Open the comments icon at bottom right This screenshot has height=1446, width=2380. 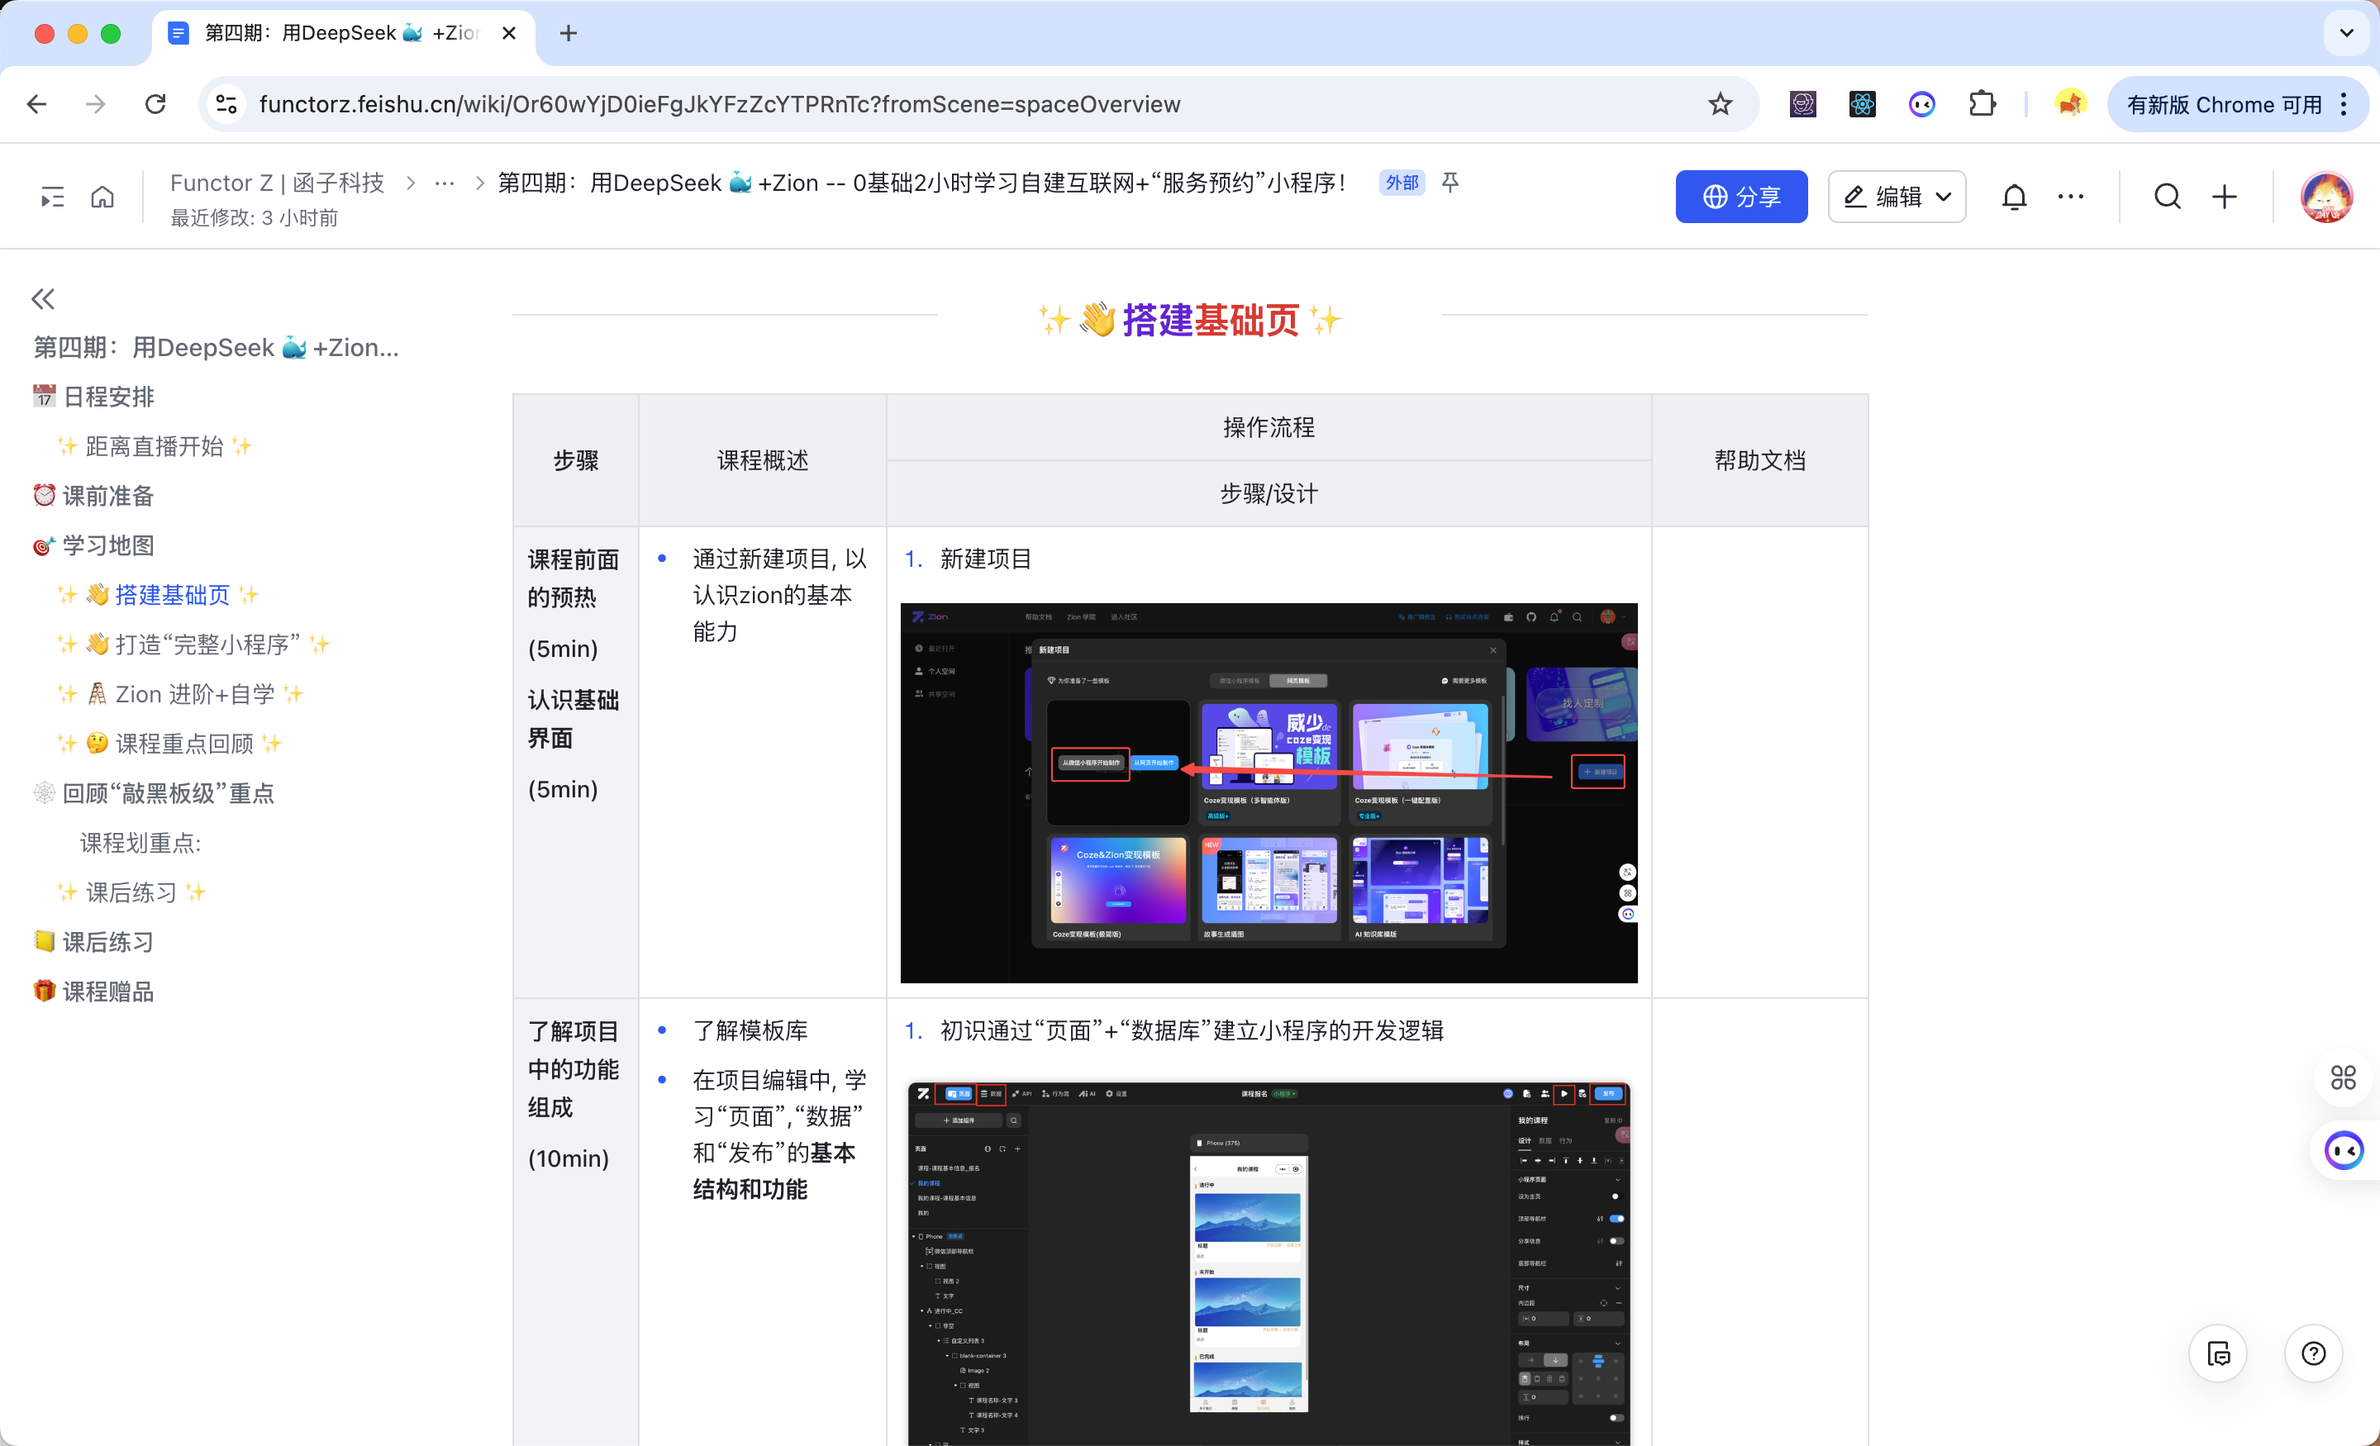[x=2219, y=1353]
